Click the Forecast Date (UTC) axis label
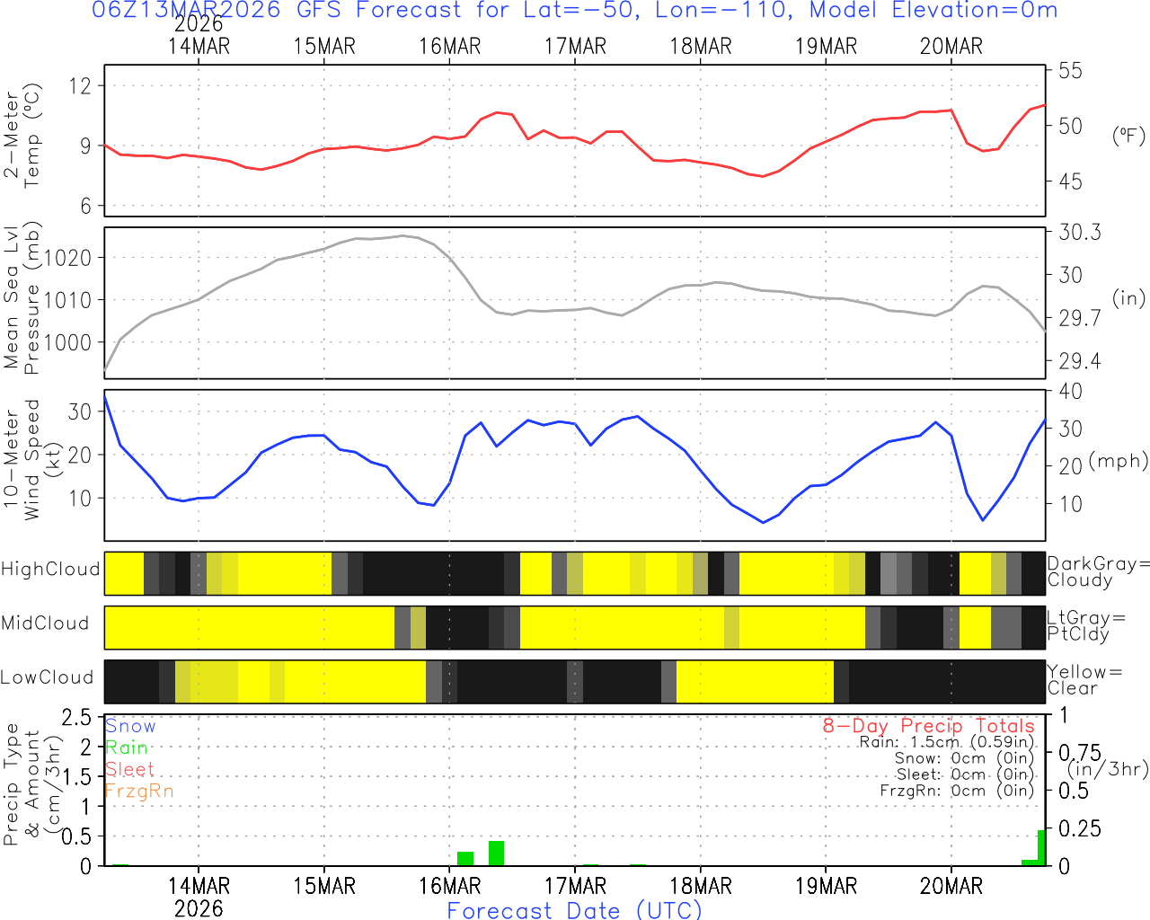 575,910
